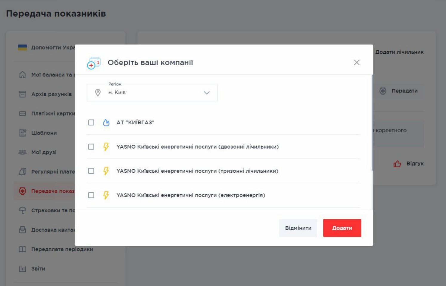Select the active Передача показників sidebar entry

[44, 191]
